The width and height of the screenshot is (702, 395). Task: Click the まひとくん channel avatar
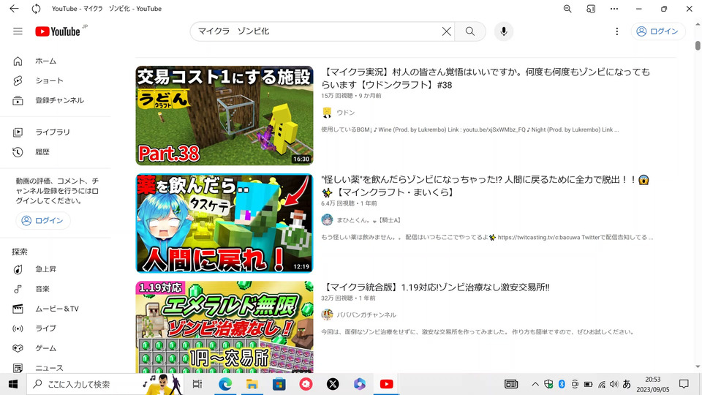click(328, 220)
